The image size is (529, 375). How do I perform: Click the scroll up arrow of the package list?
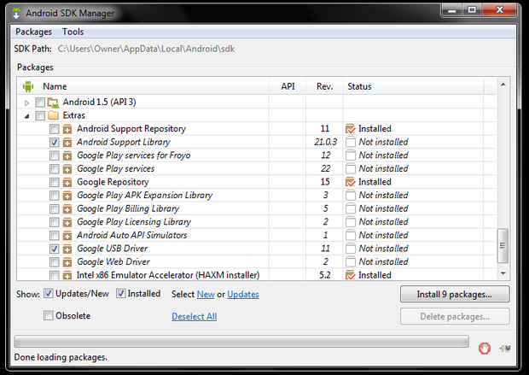503,85
